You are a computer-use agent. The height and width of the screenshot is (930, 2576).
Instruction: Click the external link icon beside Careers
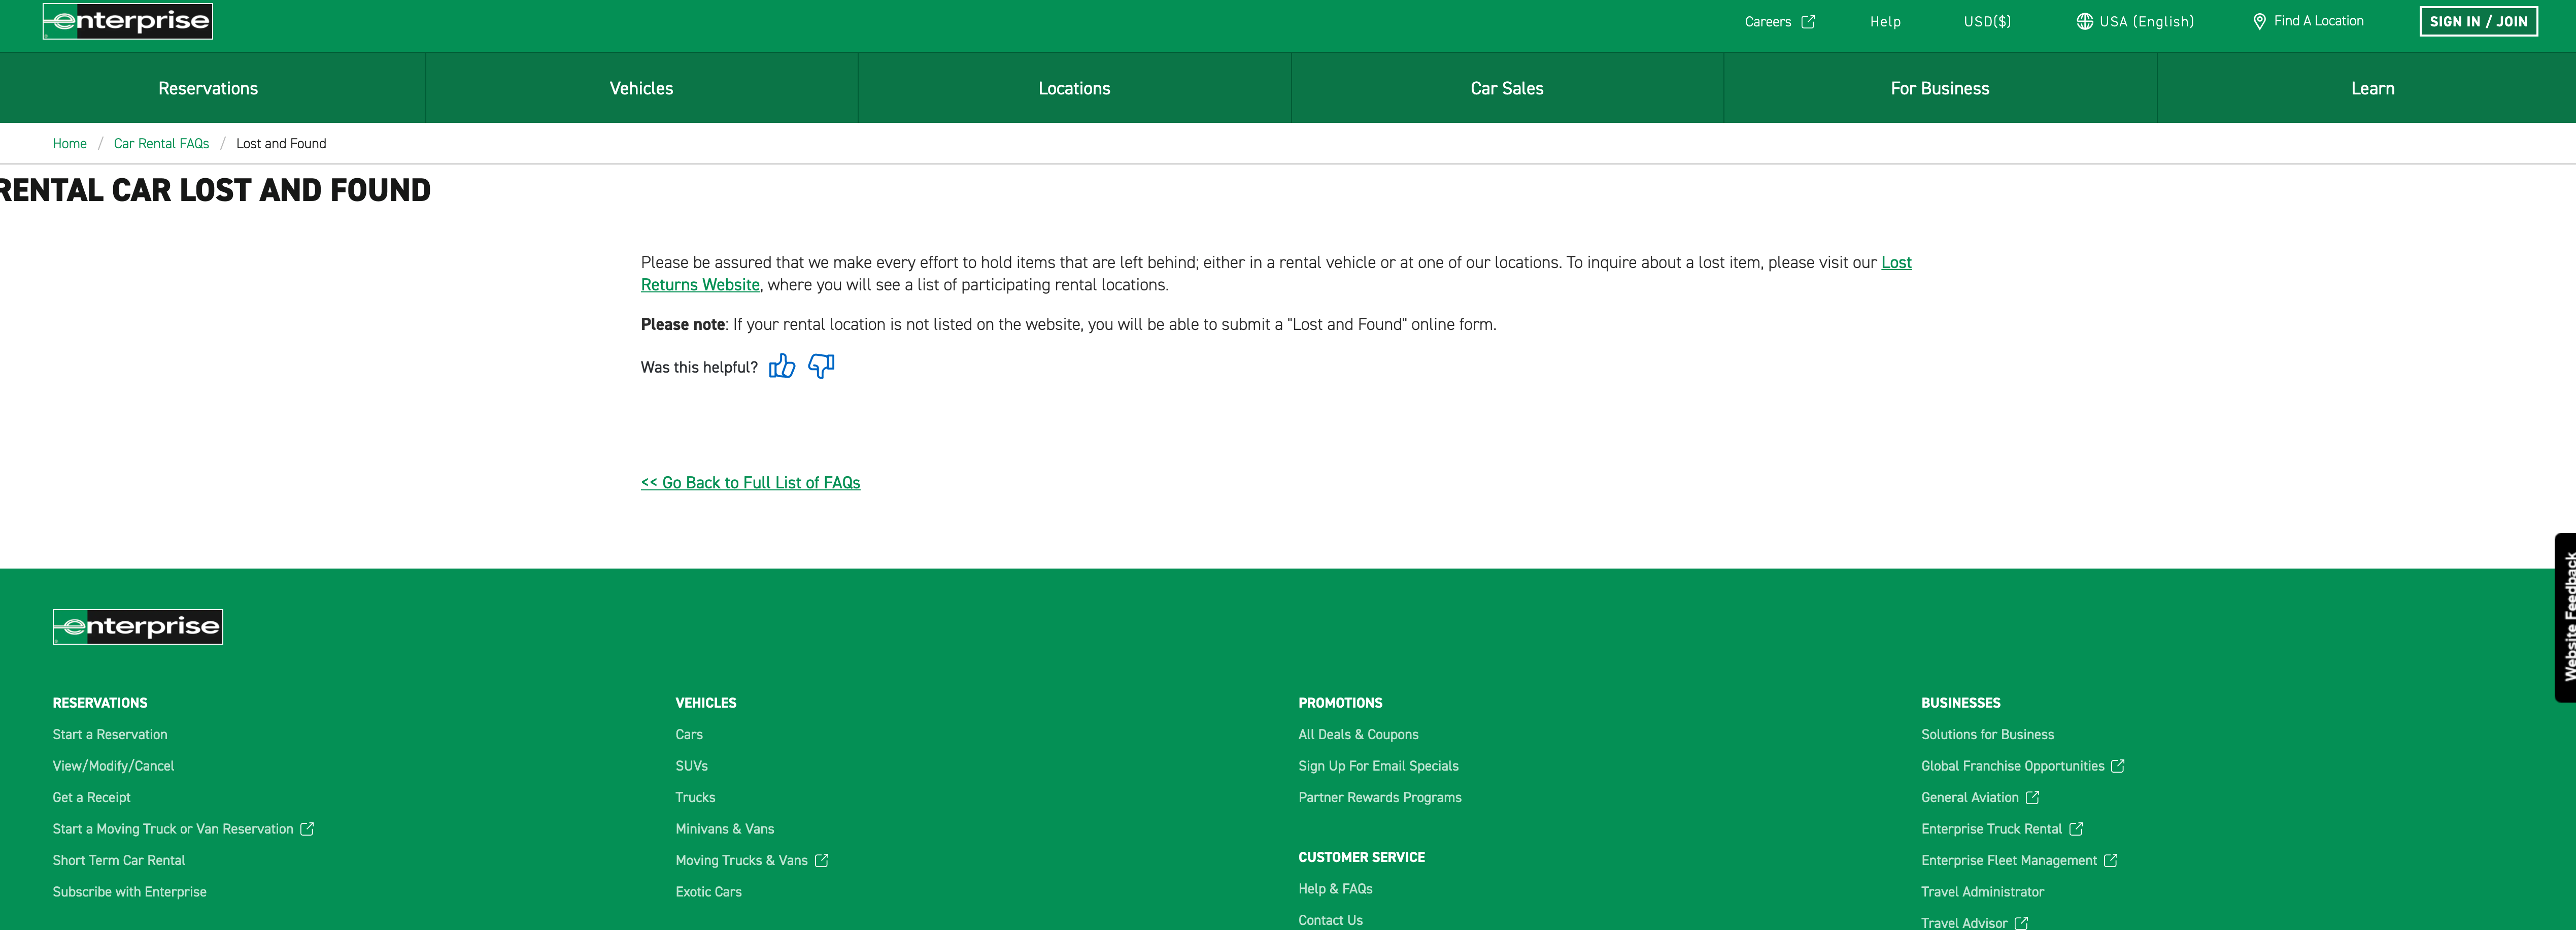(x=1808, y=21)
